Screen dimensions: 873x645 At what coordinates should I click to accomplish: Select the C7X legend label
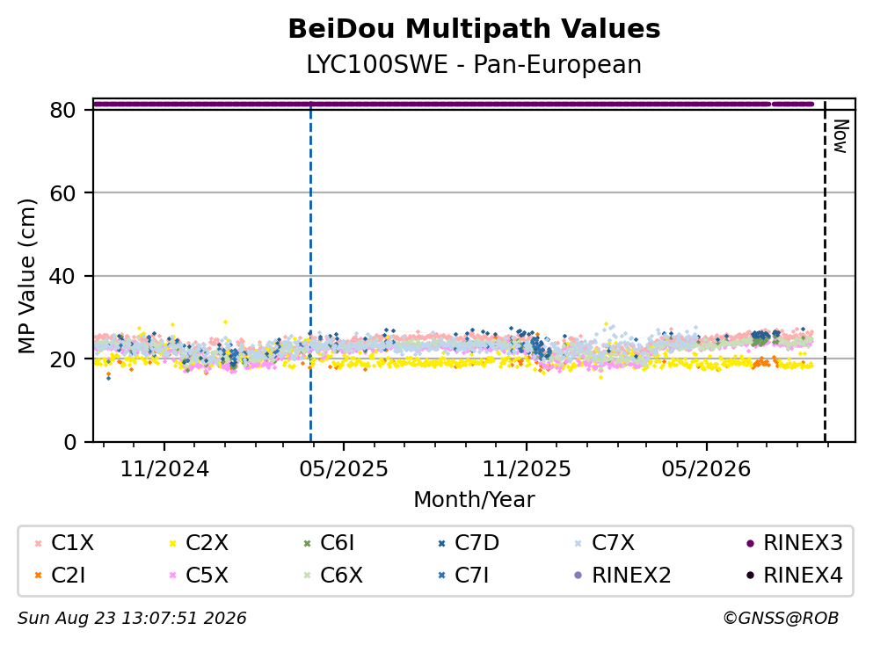pos(613,543)
